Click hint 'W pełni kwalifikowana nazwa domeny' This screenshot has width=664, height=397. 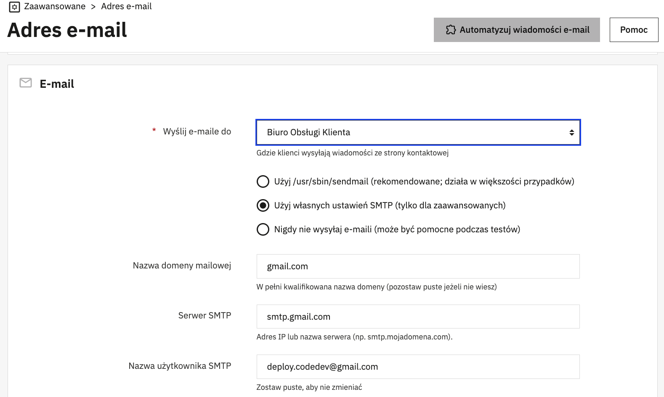[377, 287]
